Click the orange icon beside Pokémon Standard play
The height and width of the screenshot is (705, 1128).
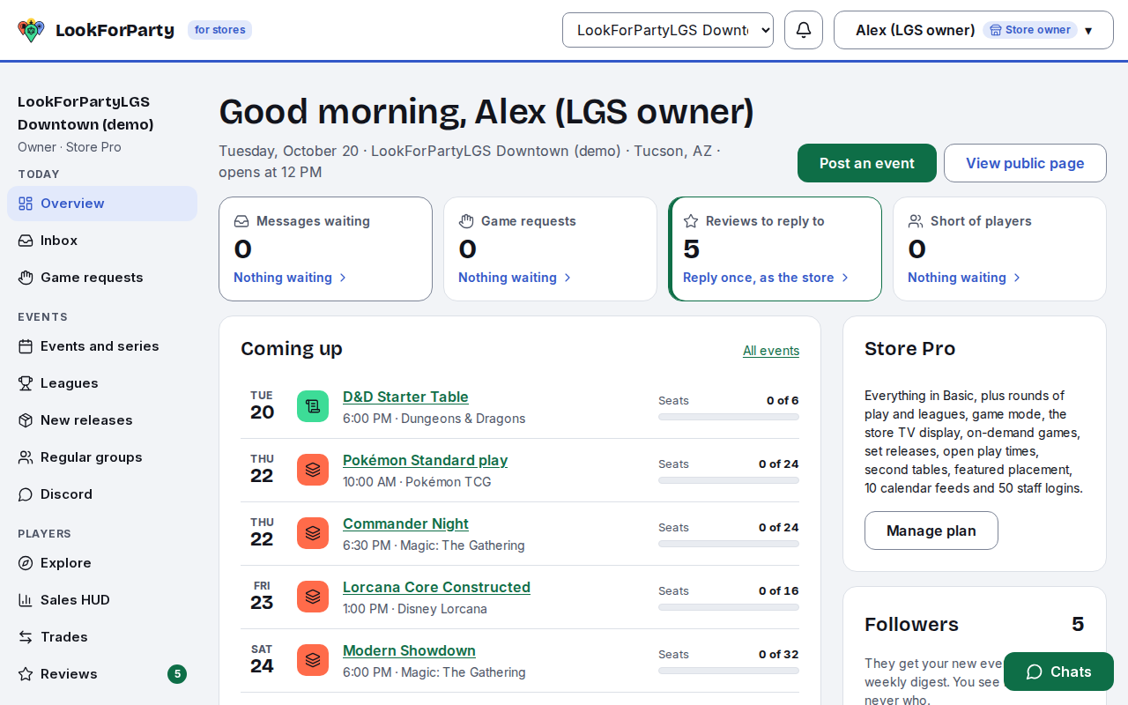(x=313, y=470)
